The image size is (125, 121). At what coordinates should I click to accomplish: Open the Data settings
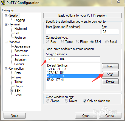point(18,73)
